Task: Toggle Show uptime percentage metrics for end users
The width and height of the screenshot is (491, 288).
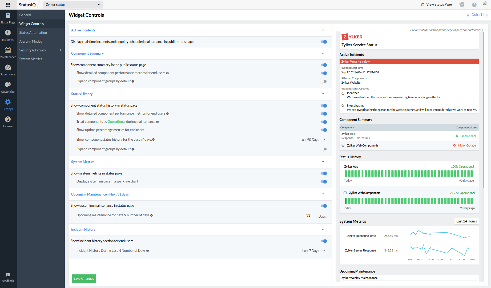Action: click(x=324, y=130)
